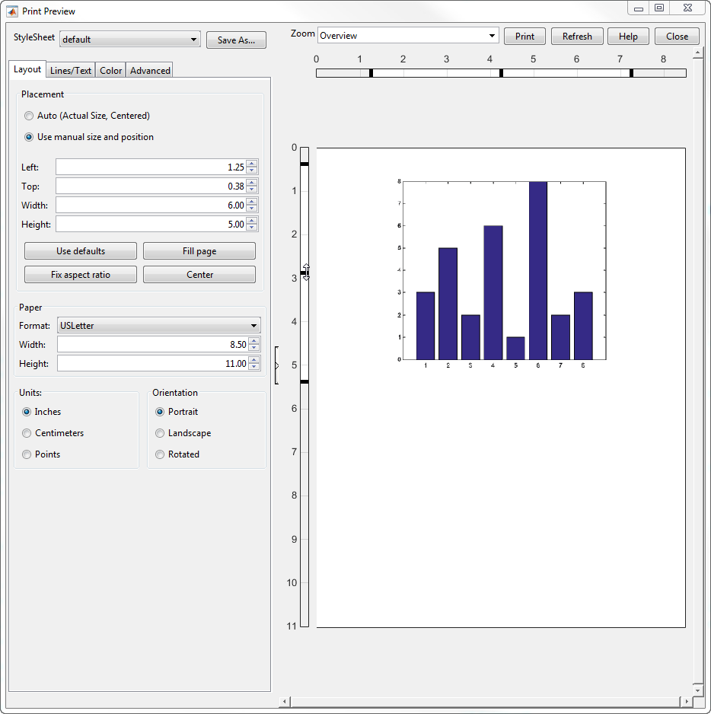Image resolution: width=711 pixels, height=714 pixels.
Task: Maximize the Print Preview window
Action: click(x=659, y=8)
